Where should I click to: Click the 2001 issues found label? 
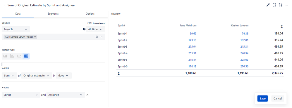pos(96,23)
